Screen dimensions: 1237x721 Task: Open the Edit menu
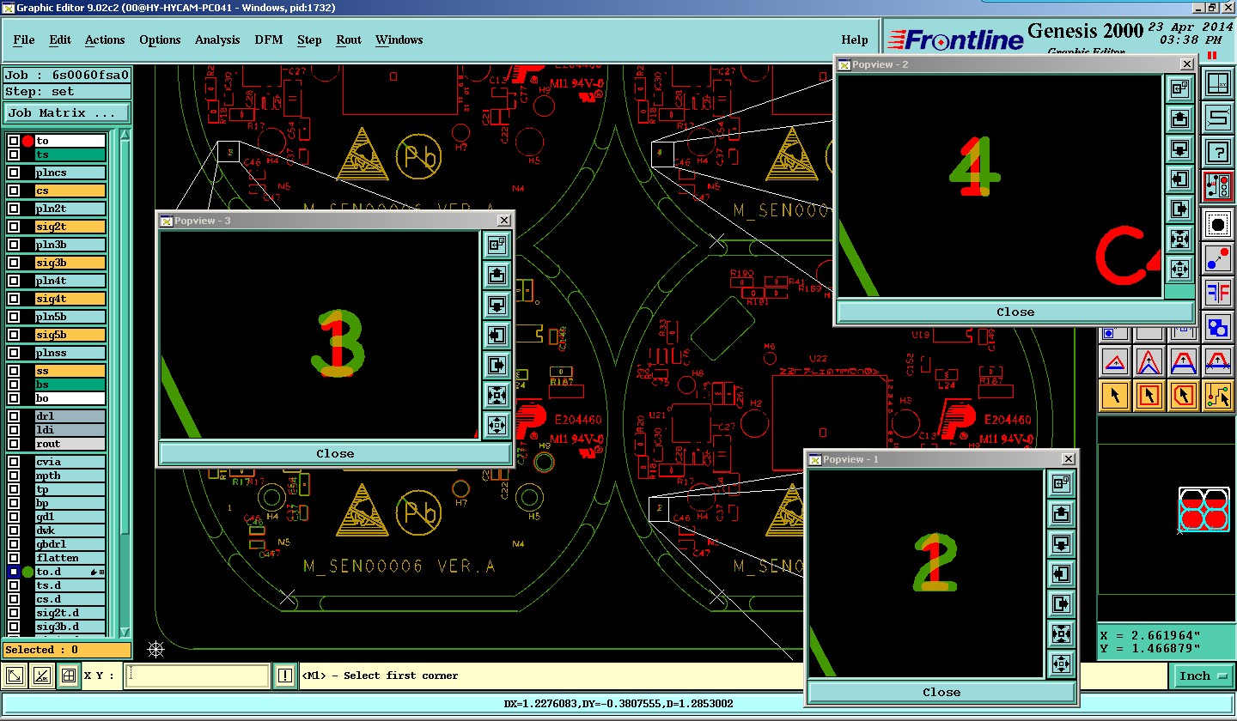[60, 39]
